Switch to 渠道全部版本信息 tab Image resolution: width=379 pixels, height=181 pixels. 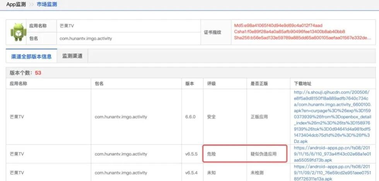tap(31, 57)
